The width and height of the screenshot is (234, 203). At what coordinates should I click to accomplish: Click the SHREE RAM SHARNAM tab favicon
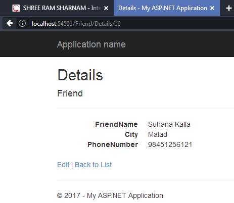[x=16, y=8]
